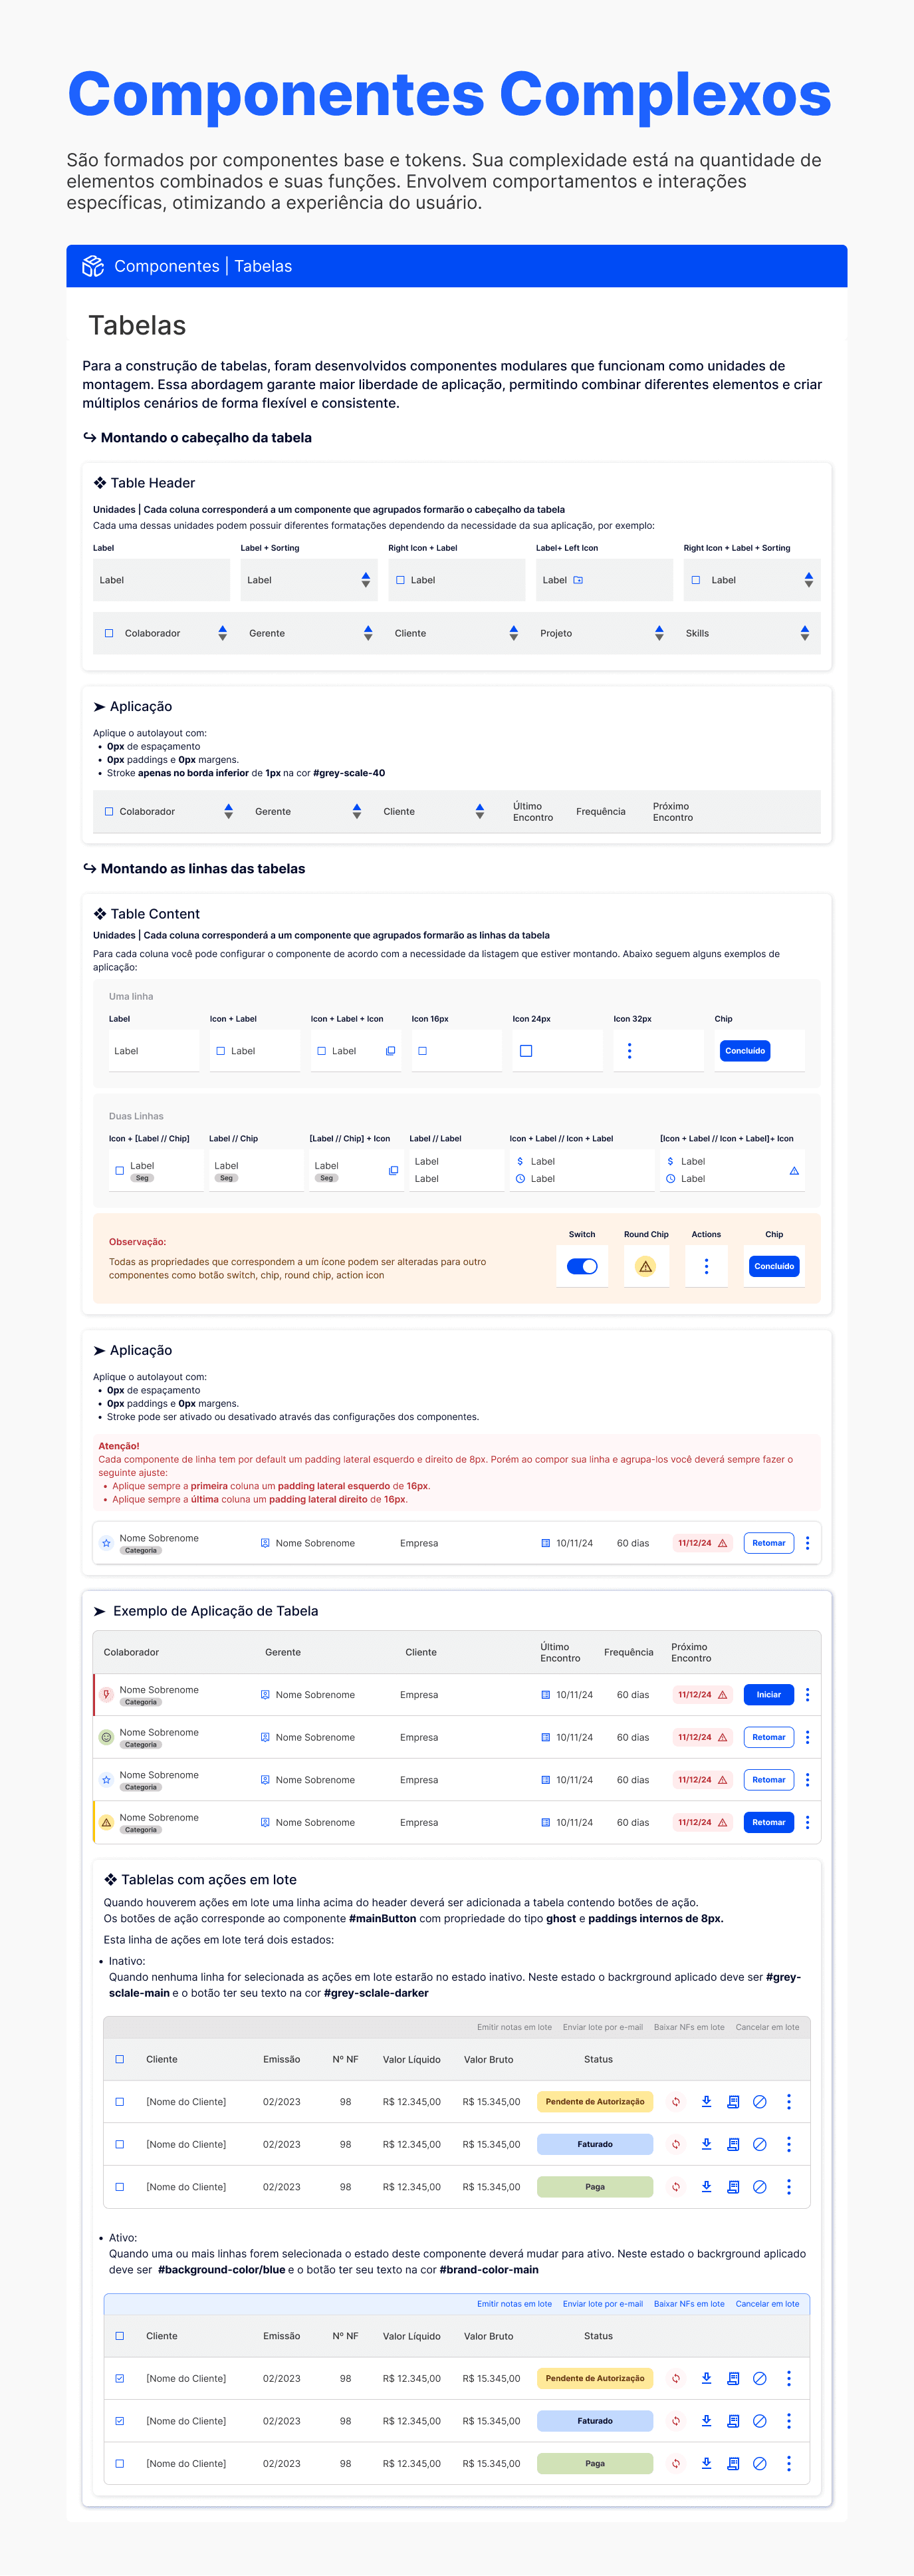Image resolution: width=914 pixels, height=2576 pixels.
Task: Click the cube icon beside Componentes | Tabelas
Action: 93,266
